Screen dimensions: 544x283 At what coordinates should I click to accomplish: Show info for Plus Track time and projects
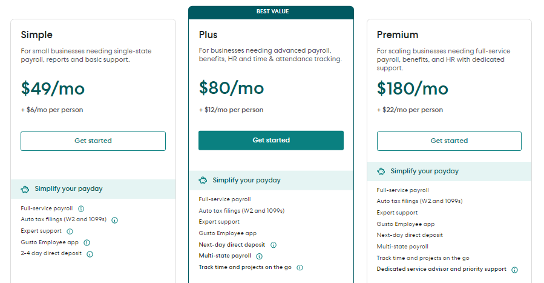point(300,267)
